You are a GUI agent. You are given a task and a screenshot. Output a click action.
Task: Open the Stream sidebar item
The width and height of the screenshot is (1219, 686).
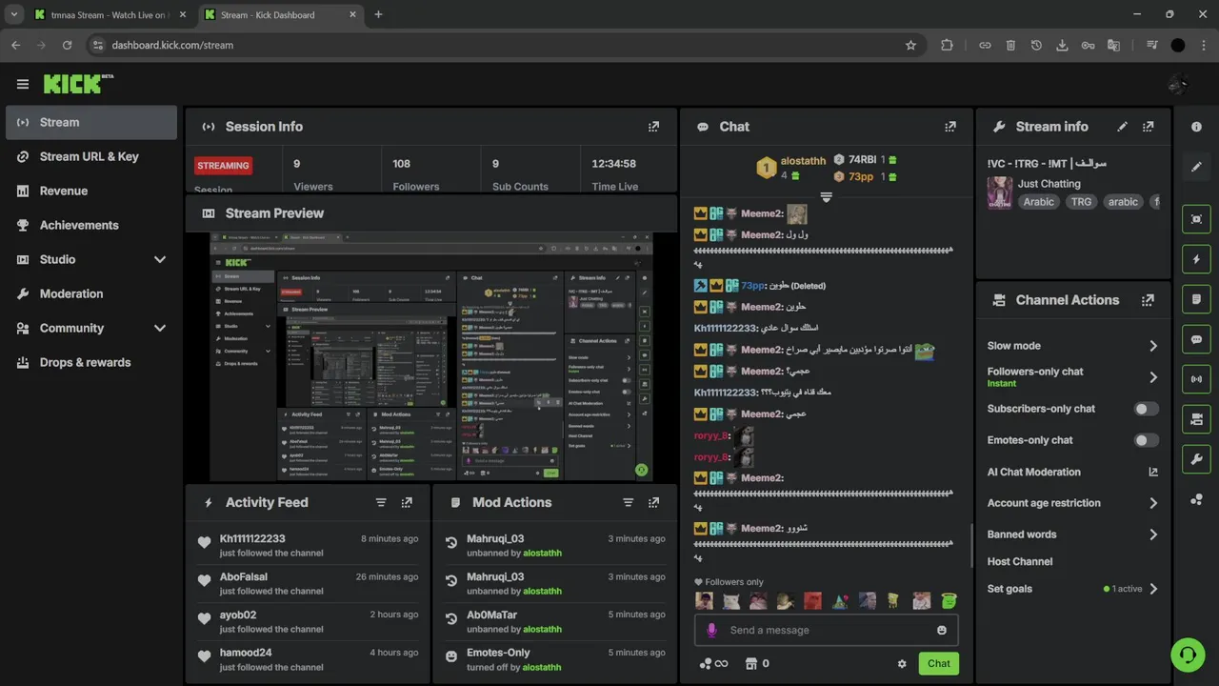click(x=91, y=122)
